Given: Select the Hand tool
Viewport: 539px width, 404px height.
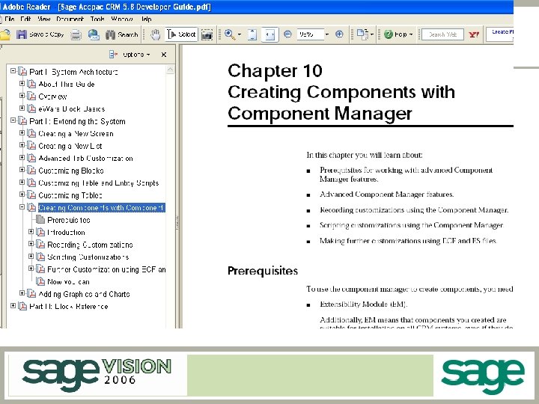Looking at the screenshot, I should tap(156, 34).
